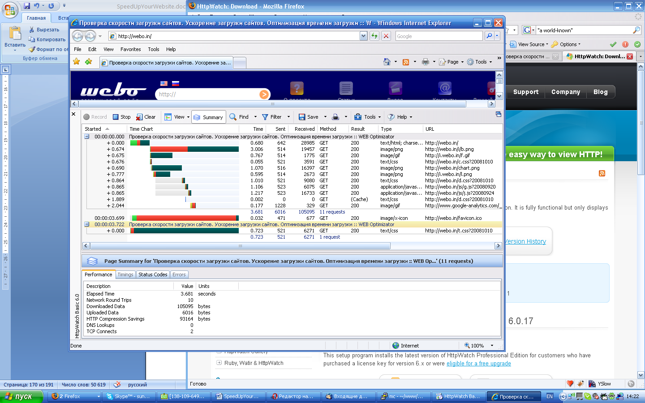The width and height of the screenshot is (645, 403).
Task: Click the IE Back navigation arrow
Action: pyautogui.click(x=77, y=36)
